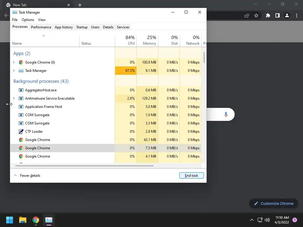
Task: Sort by Disk column header
Action: 169,40
